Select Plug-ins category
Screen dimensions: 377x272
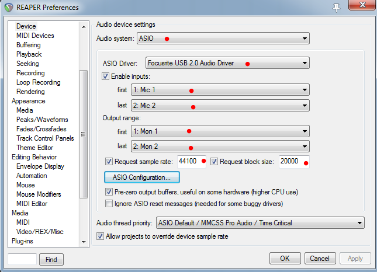22,241
